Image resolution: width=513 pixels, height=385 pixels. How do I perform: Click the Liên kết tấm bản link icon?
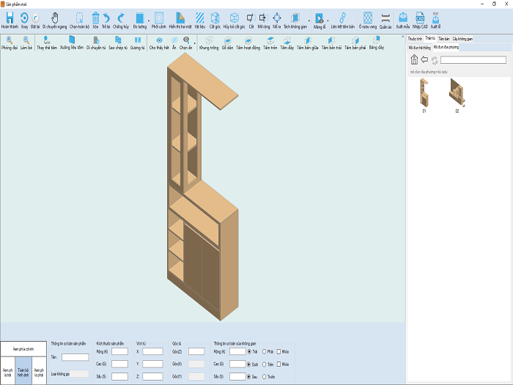click(x=342, y=21)
